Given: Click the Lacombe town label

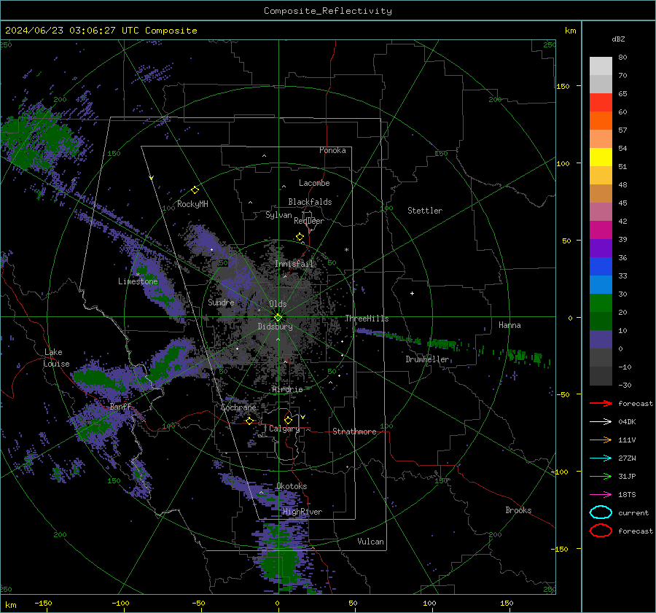Looking at the screenshot, I should click(314, 183).
